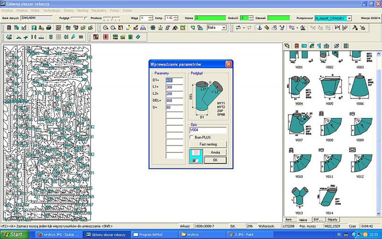Click the floppy disk save icon

pos(34,28)
